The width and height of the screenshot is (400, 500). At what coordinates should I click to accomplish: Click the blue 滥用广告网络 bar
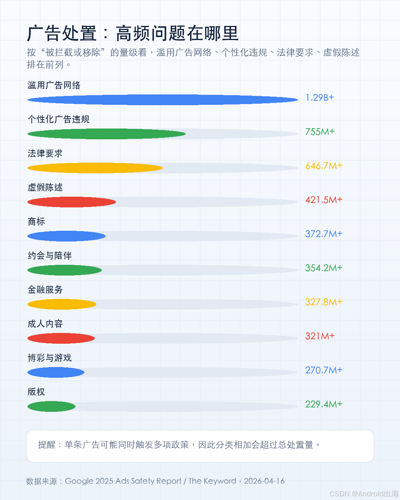tap(163, 100)
